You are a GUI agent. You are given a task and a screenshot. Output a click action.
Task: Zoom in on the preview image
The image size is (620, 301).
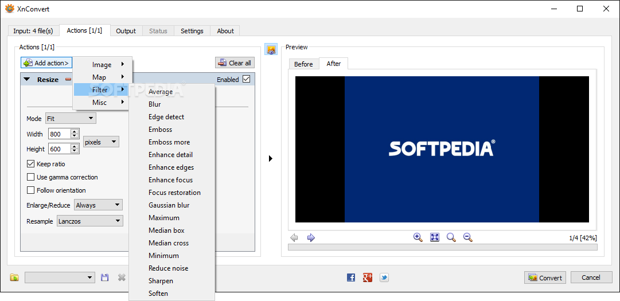click(418, 237)
